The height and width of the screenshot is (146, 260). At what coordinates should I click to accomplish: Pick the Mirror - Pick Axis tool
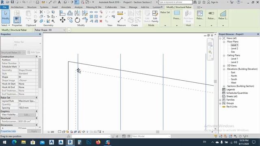(x=77, y=13)
